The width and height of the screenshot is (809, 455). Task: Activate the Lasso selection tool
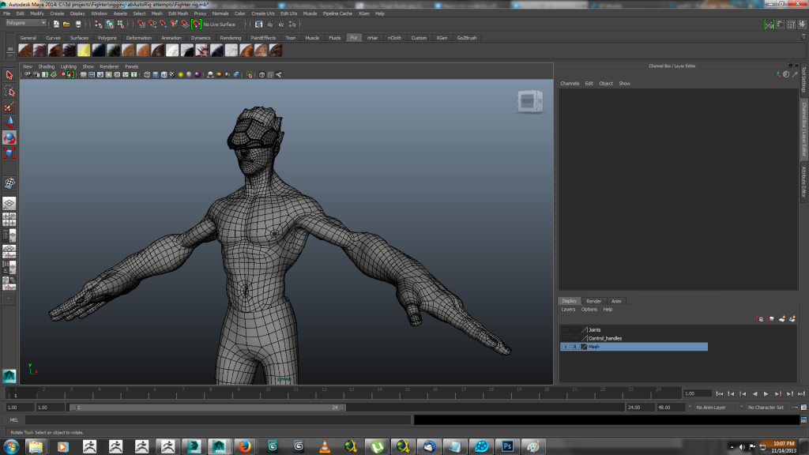coord(9,89)
